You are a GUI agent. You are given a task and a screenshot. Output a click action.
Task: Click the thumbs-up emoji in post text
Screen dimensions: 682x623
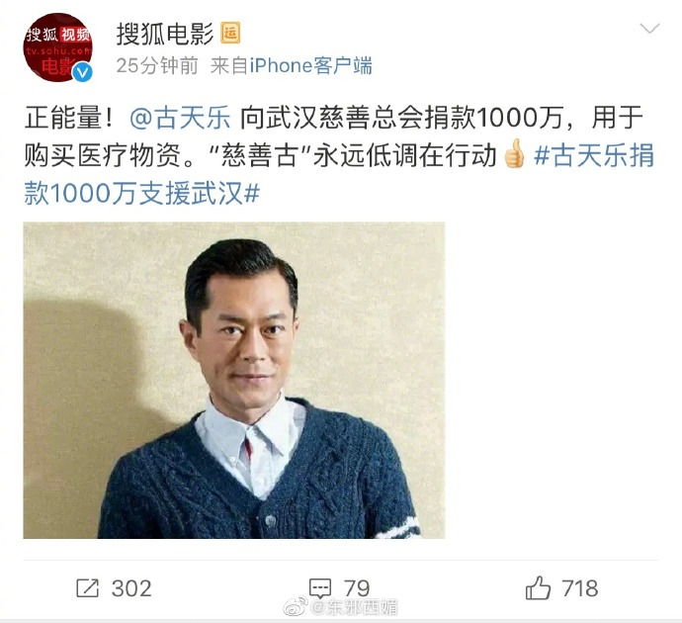tap(514, 153)
